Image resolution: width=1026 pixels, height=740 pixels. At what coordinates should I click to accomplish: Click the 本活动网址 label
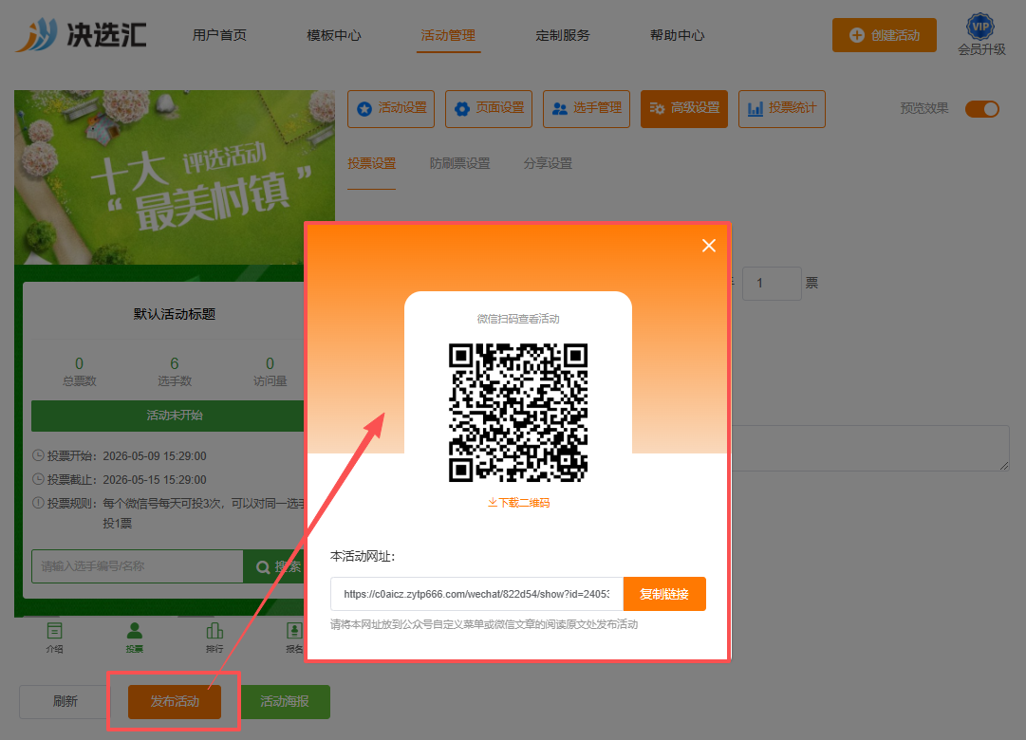point(363,556)
